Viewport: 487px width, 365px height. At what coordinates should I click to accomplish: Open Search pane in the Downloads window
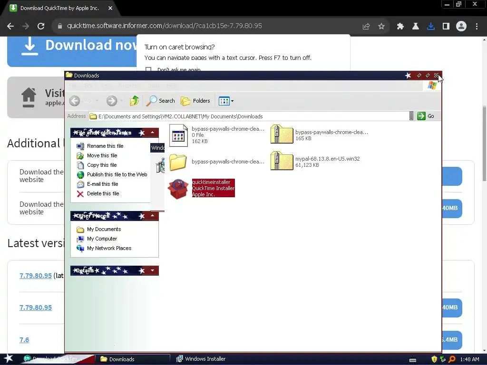160,101
